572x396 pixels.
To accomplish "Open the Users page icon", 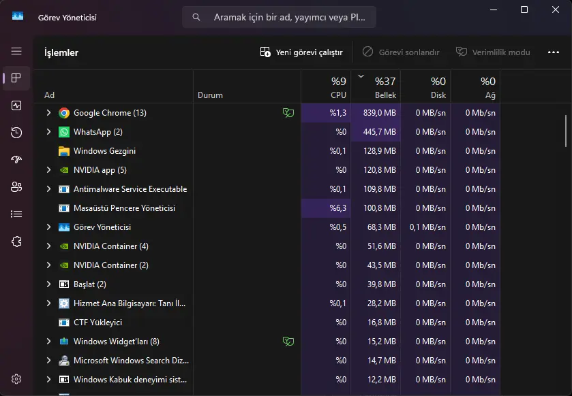I will pos(16,186).
